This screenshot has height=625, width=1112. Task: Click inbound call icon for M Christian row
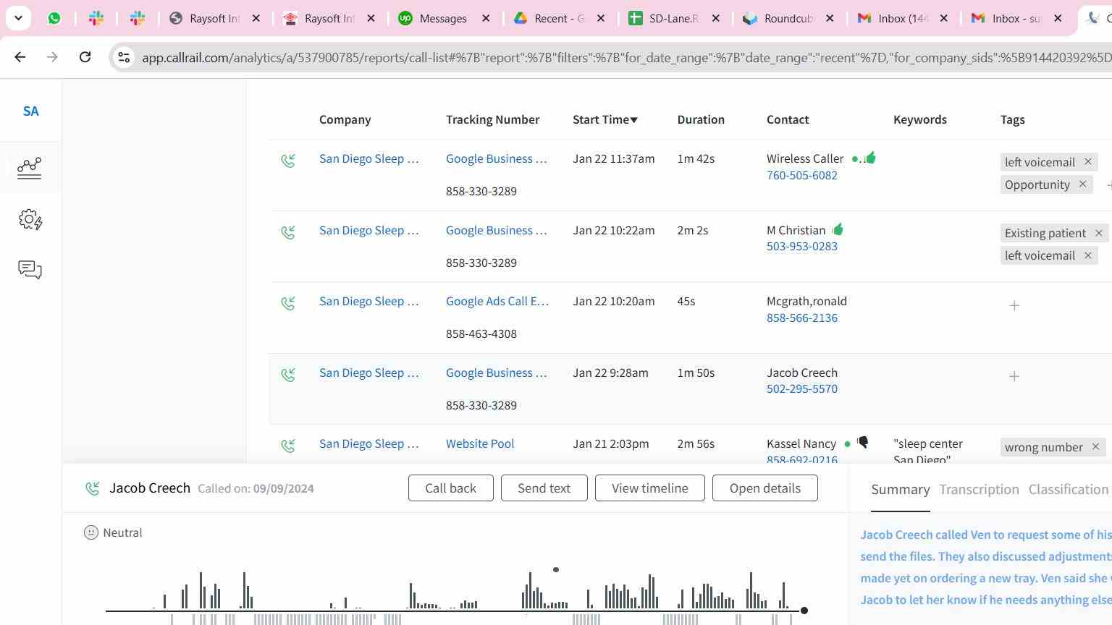[x=288, y=232]
